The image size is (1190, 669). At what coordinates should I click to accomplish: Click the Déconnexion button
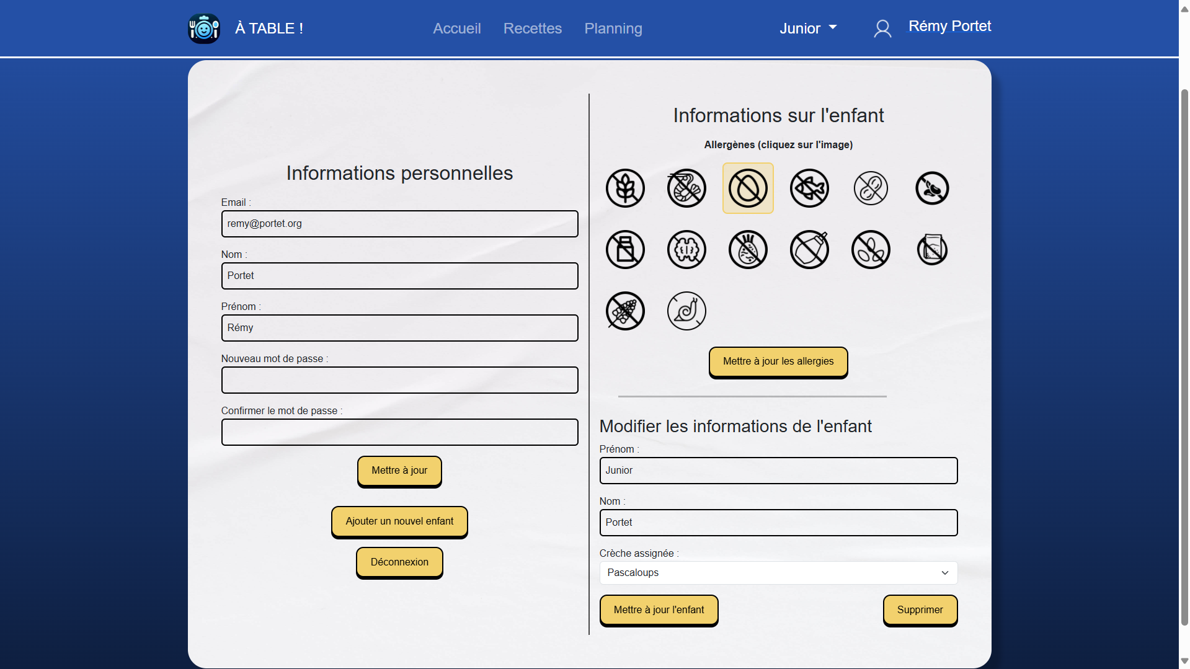(x=399, y=562)
